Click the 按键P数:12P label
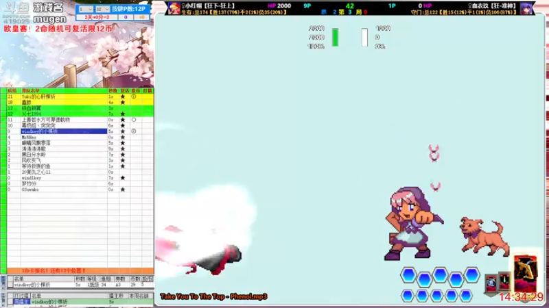 pos(128,9)
